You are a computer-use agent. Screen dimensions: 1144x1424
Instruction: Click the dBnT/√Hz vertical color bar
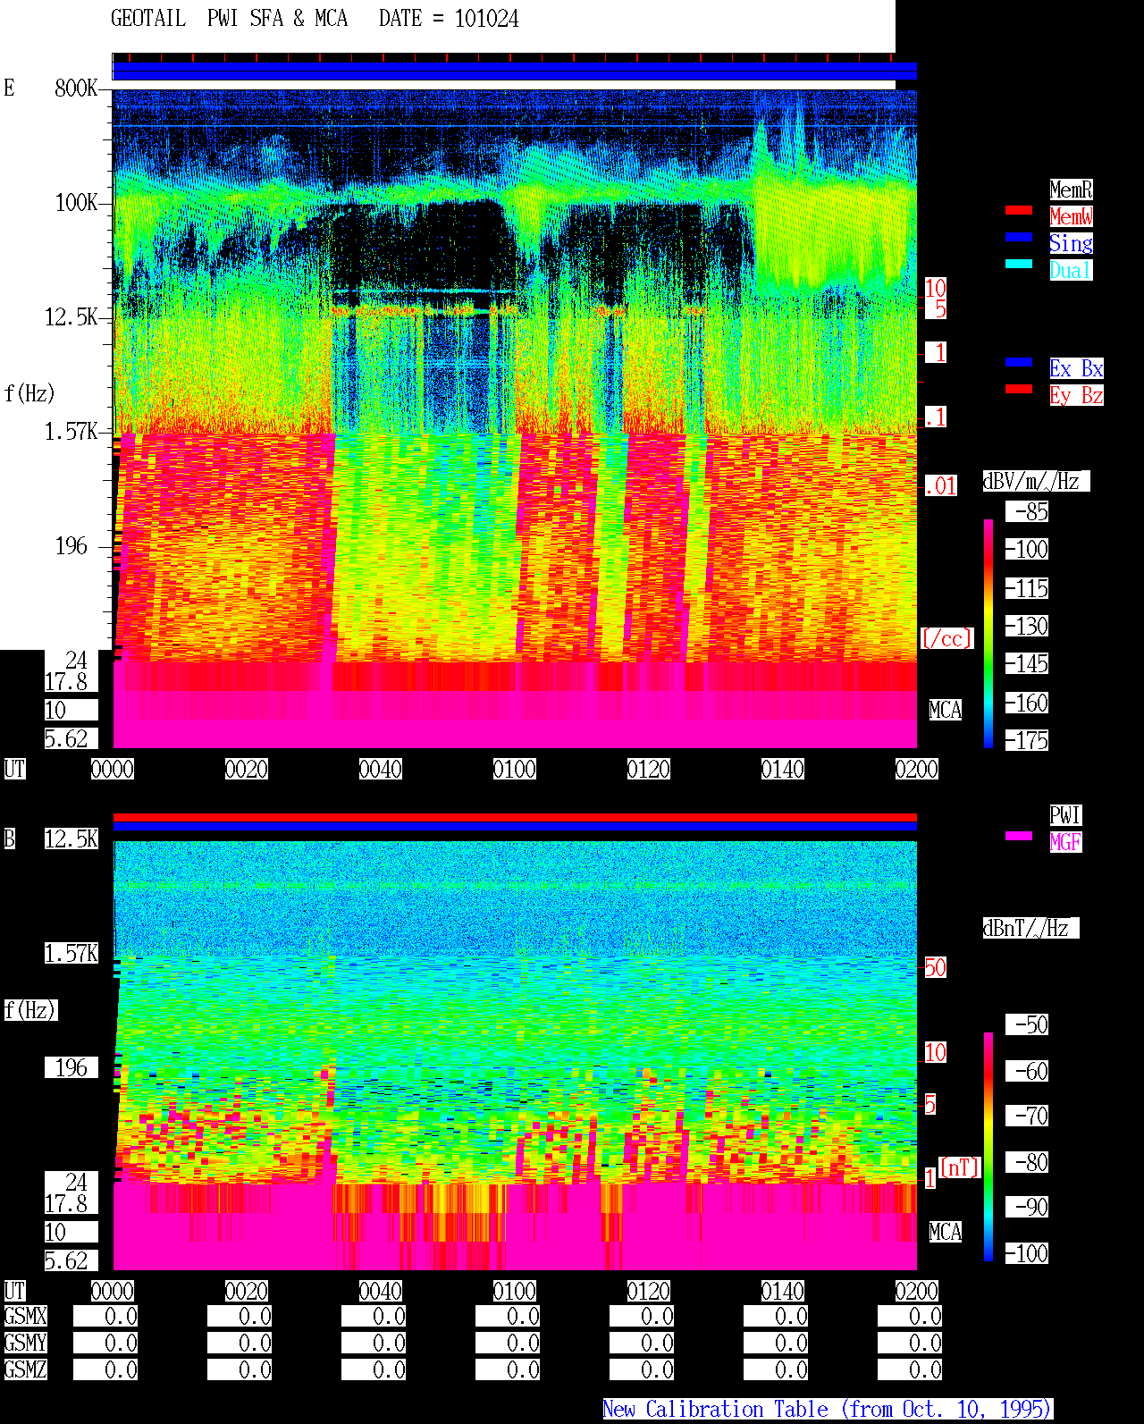point(988,1147)
